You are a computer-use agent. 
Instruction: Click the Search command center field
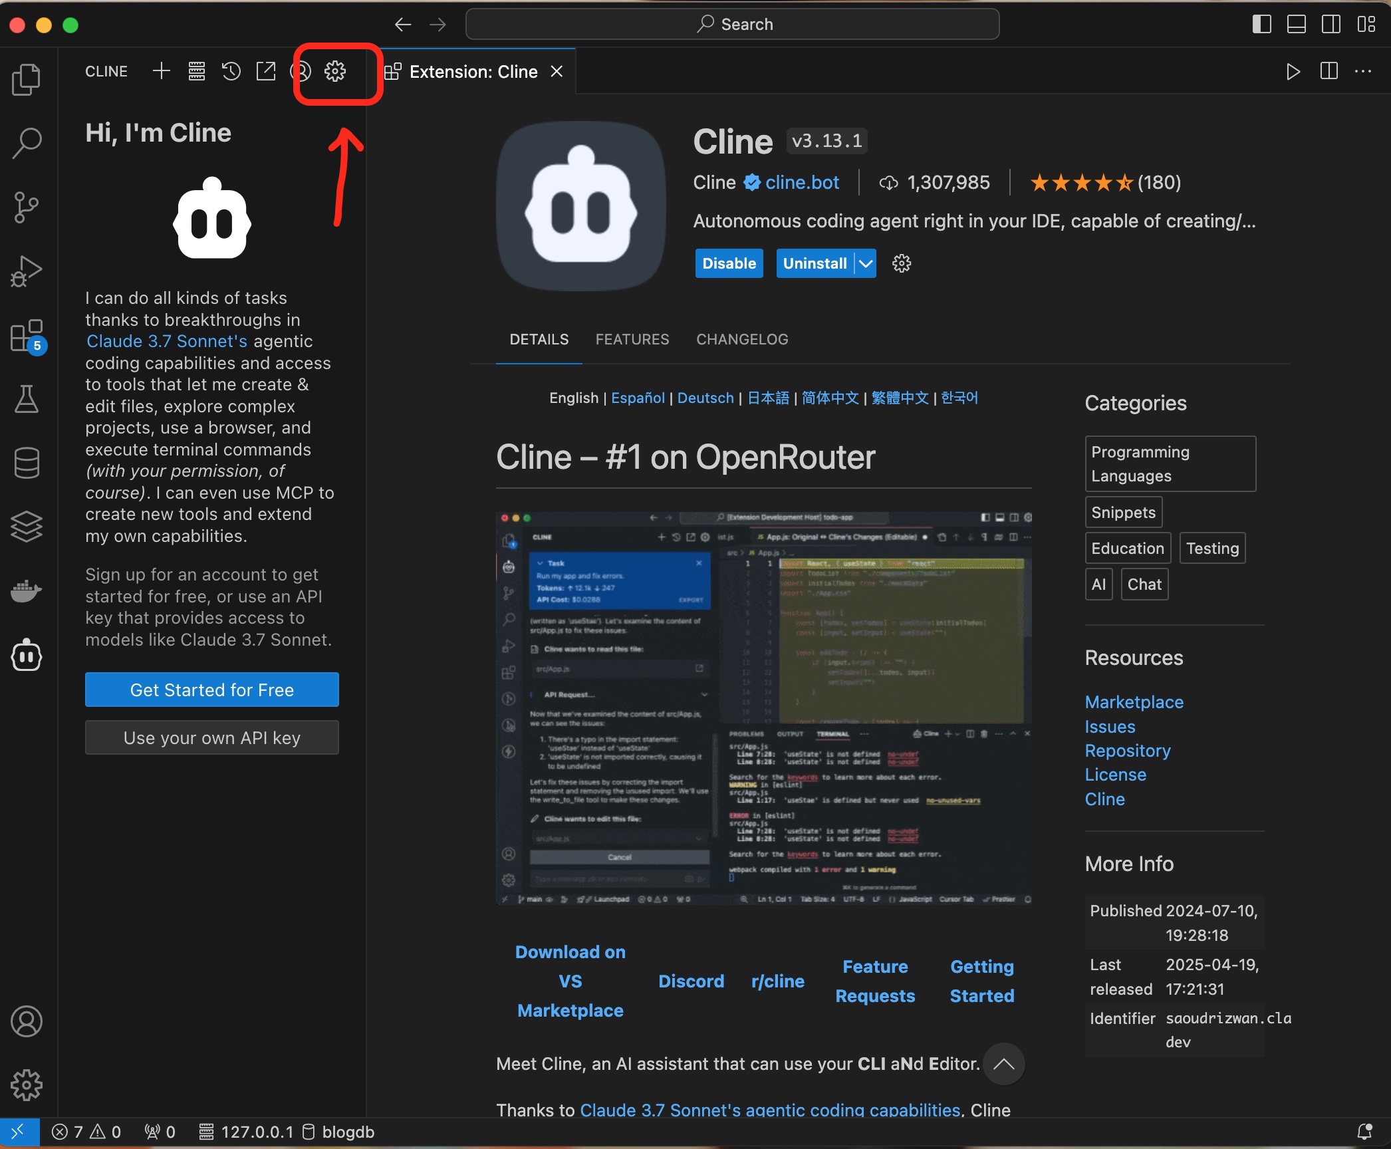click(x=733, y=25)
